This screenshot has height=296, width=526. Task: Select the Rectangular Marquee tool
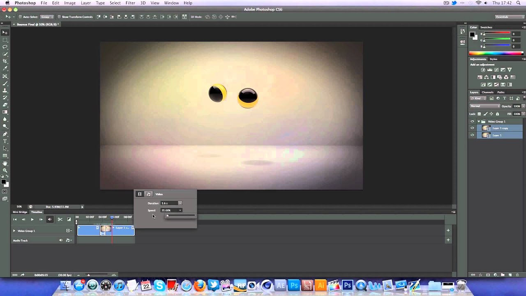click(5, 40)
